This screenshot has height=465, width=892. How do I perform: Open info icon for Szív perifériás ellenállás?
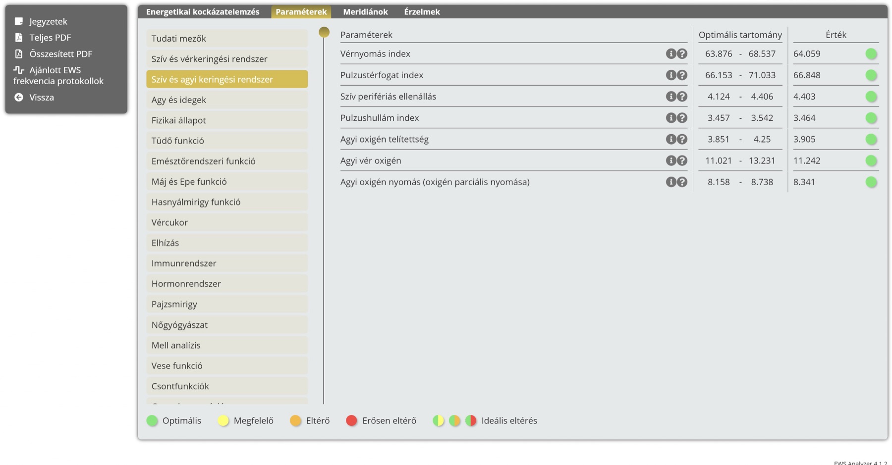click(x=670, y=96)
